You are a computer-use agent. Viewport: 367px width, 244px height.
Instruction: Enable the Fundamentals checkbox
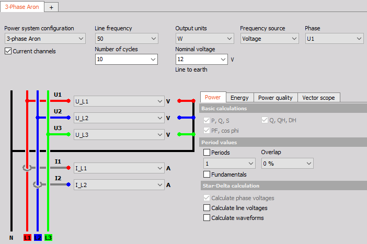coord(207,175)
